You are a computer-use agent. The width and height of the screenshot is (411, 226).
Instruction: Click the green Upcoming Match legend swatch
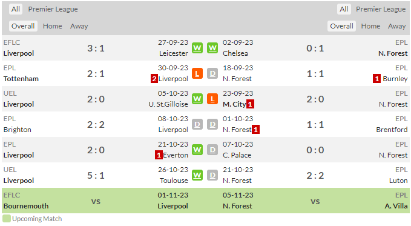point(7,219)
